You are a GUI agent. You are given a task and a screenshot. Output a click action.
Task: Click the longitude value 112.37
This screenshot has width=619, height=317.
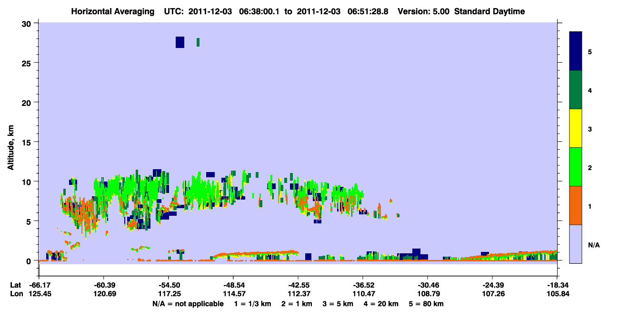[x=298, y=294]
